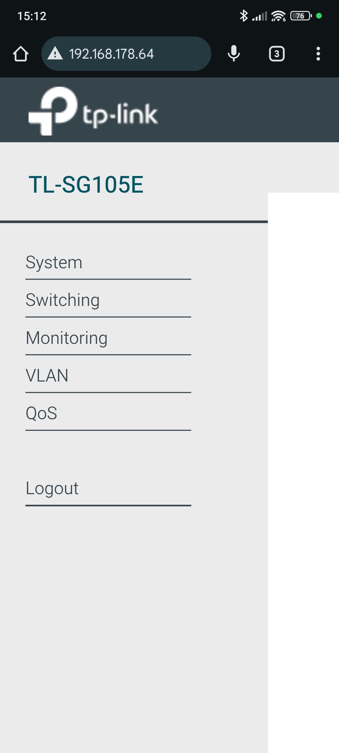
Task: Open the QoS menu item
Action: coord(108,413)
